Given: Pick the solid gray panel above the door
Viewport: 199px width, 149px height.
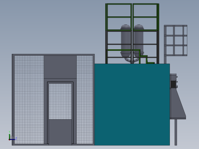Looking at the screenshot, I should (60, 67).
